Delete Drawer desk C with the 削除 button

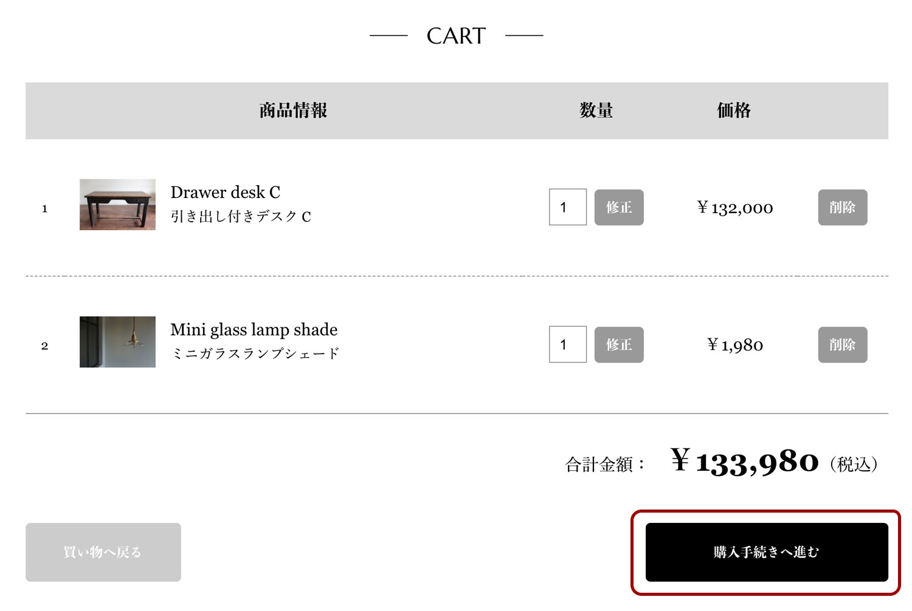click(x=842, y=207)
